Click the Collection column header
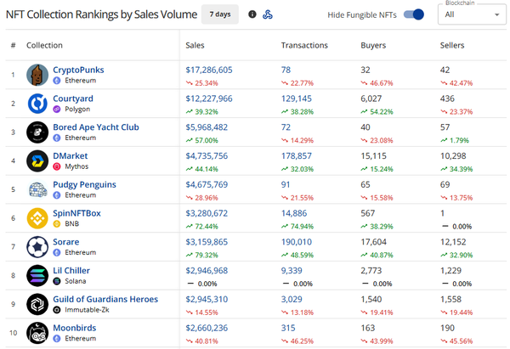Viewport: 510px width, 349px height. click(x=44, y=46)
